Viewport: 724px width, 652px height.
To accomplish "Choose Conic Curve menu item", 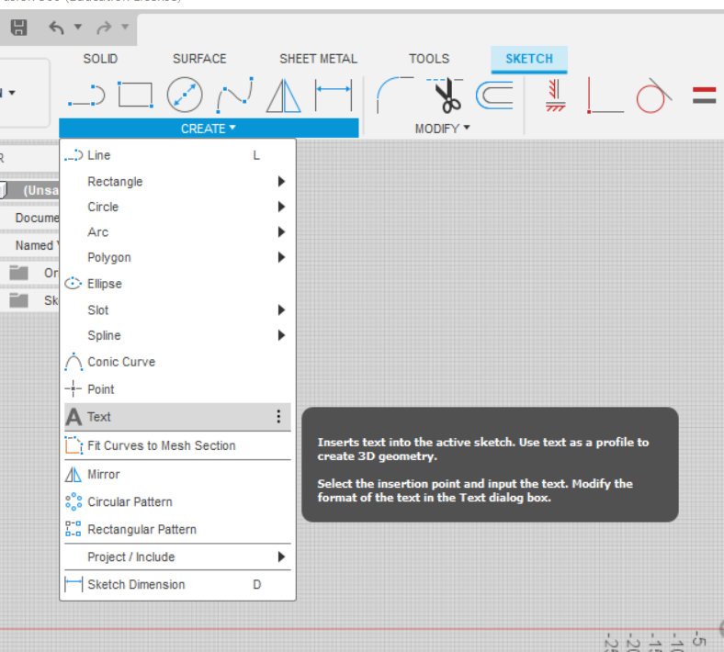I will (177, 362).
